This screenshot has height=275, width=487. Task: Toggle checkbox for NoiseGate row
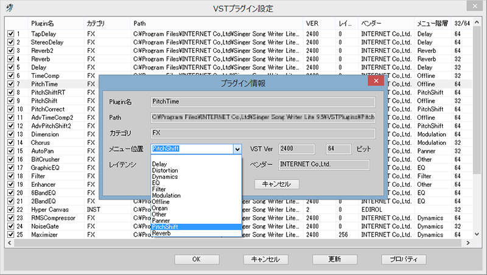pyautogui.click(x=11, y=226)
